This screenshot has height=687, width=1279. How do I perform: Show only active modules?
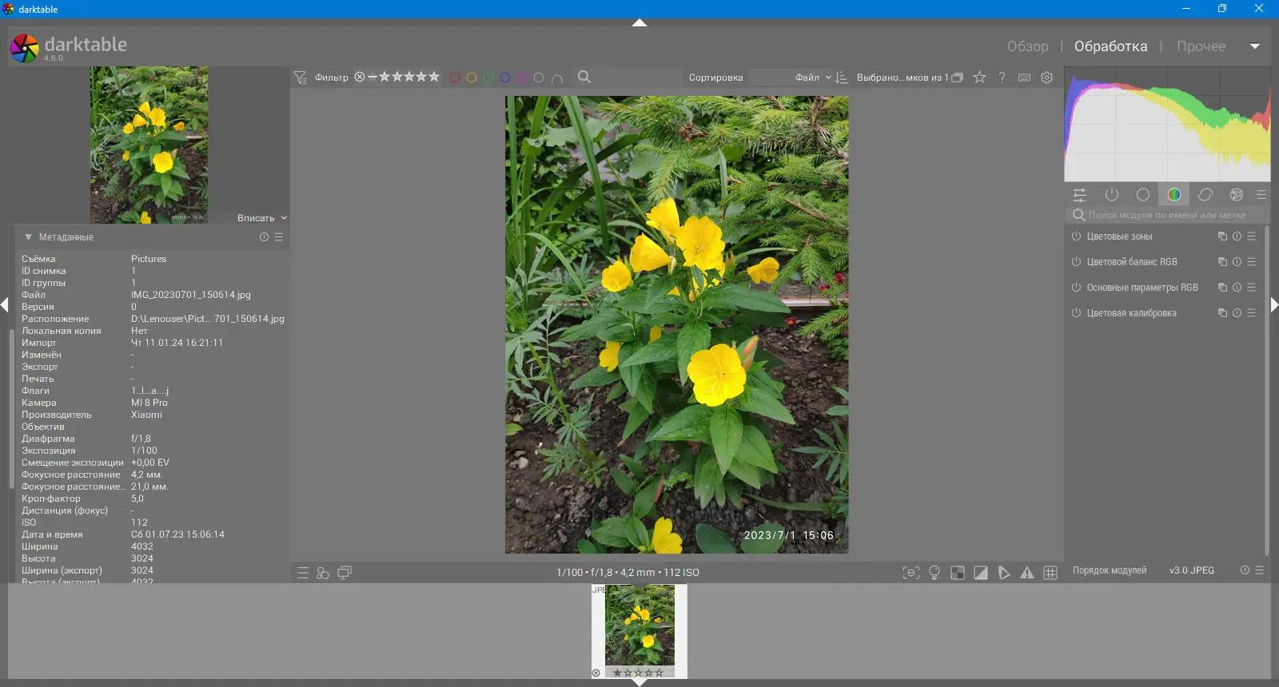(x=1112, y=195)
